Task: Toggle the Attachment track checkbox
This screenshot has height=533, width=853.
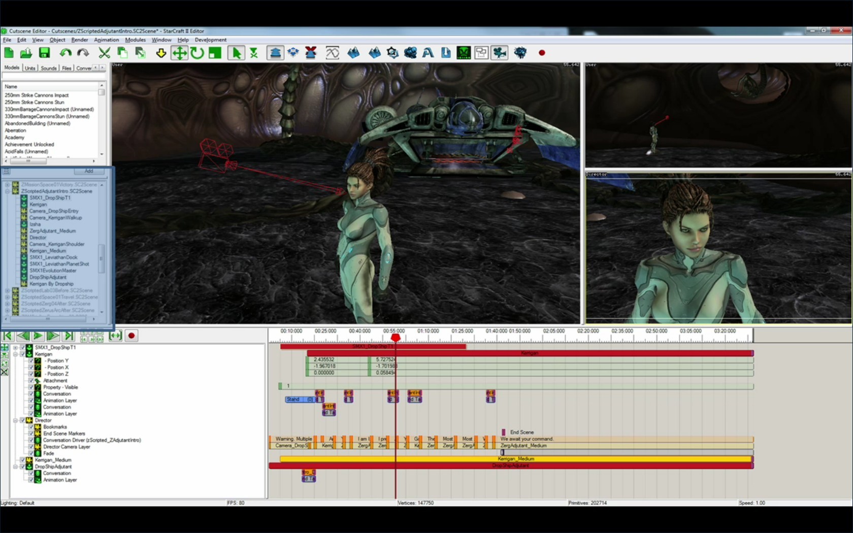Action: click(x=30, y=381)
